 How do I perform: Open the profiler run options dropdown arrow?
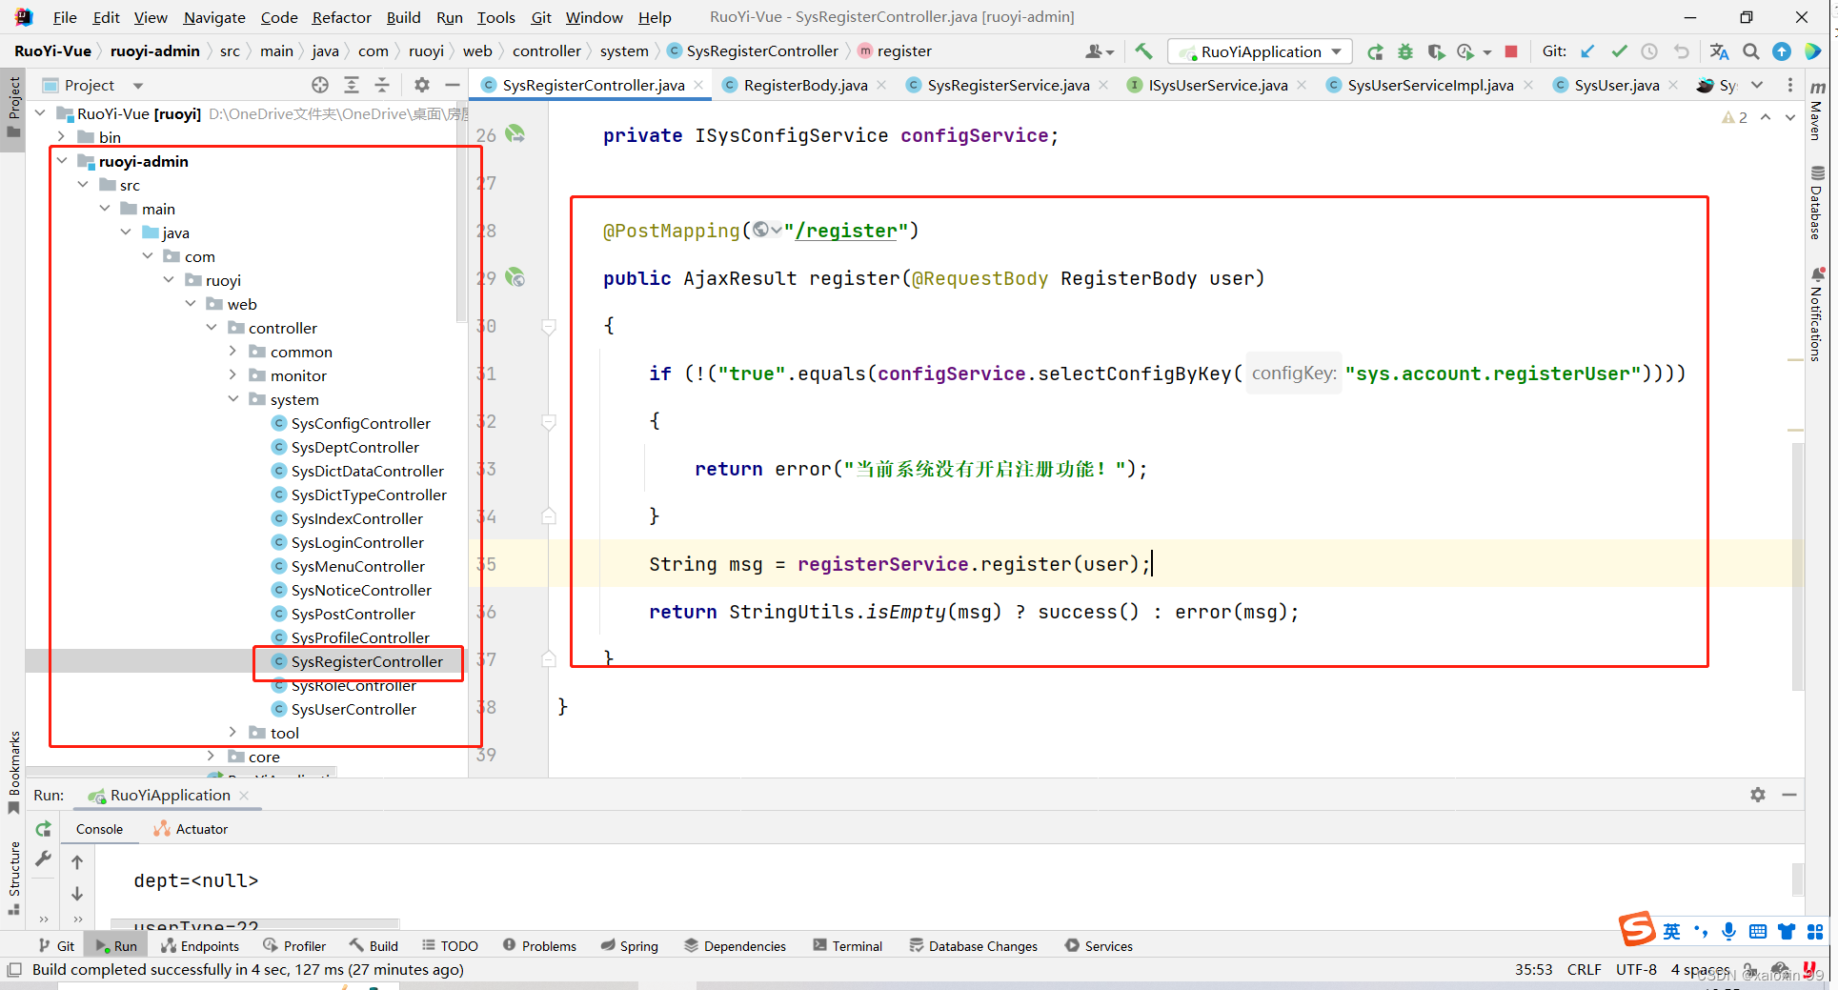[1487, 52]
